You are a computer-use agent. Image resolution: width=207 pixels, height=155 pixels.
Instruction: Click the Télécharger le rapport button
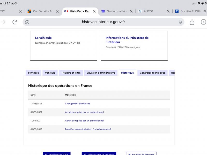[x=99, y=153]
